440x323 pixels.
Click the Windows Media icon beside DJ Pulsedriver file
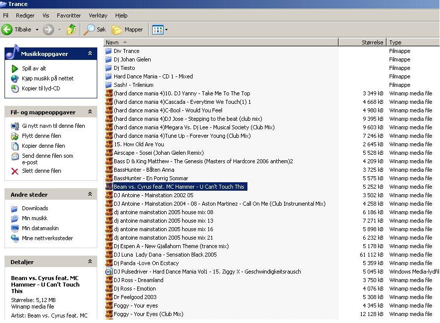pos(109,272)
